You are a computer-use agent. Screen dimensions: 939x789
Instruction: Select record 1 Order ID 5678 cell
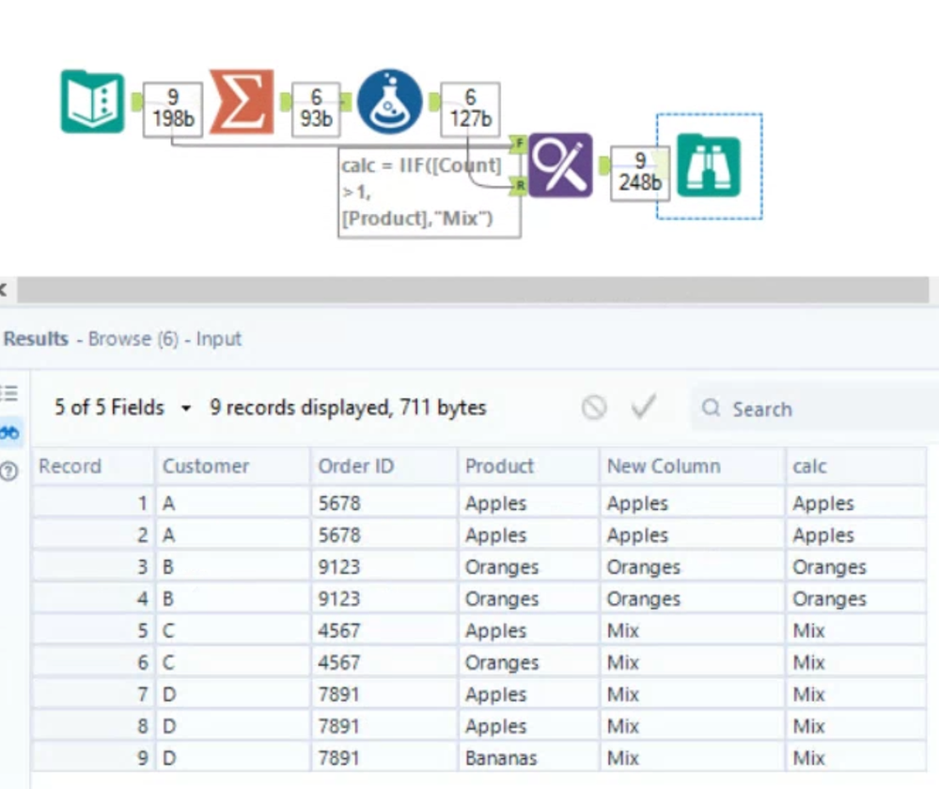pos(384,503)
